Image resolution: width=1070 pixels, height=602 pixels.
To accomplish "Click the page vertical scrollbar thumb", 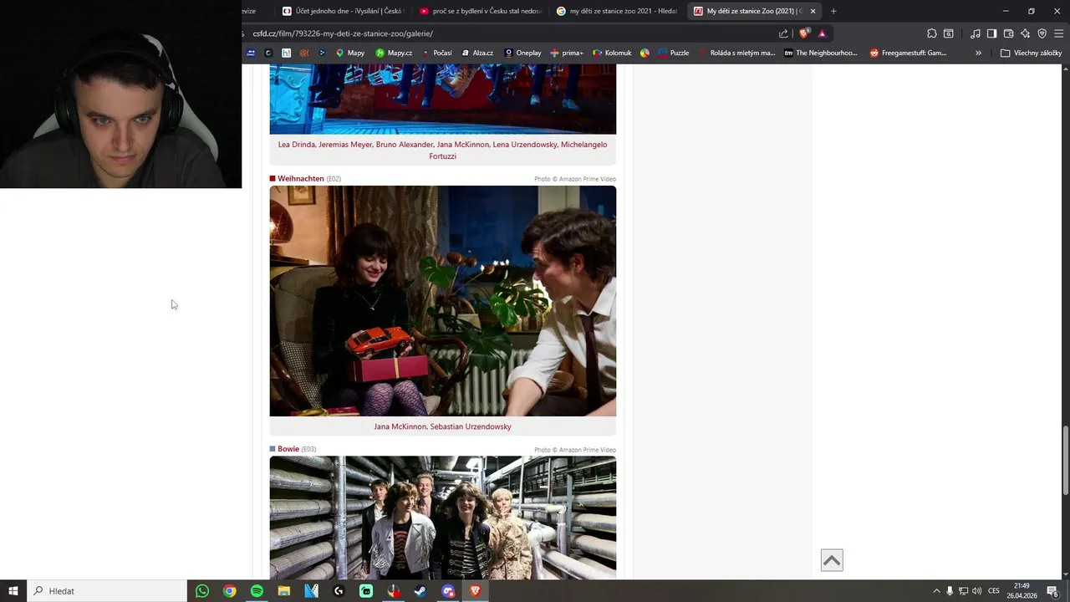I will [1065, 462].
